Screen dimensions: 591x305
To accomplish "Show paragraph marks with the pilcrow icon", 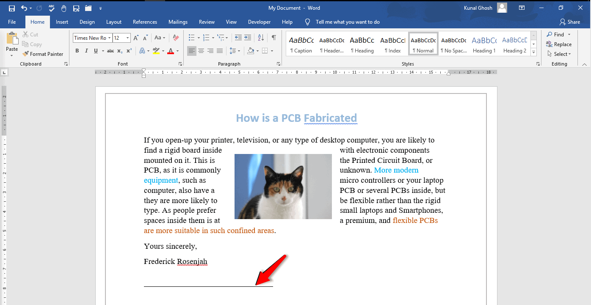I will pyautogui.click(x=274, y=38).
